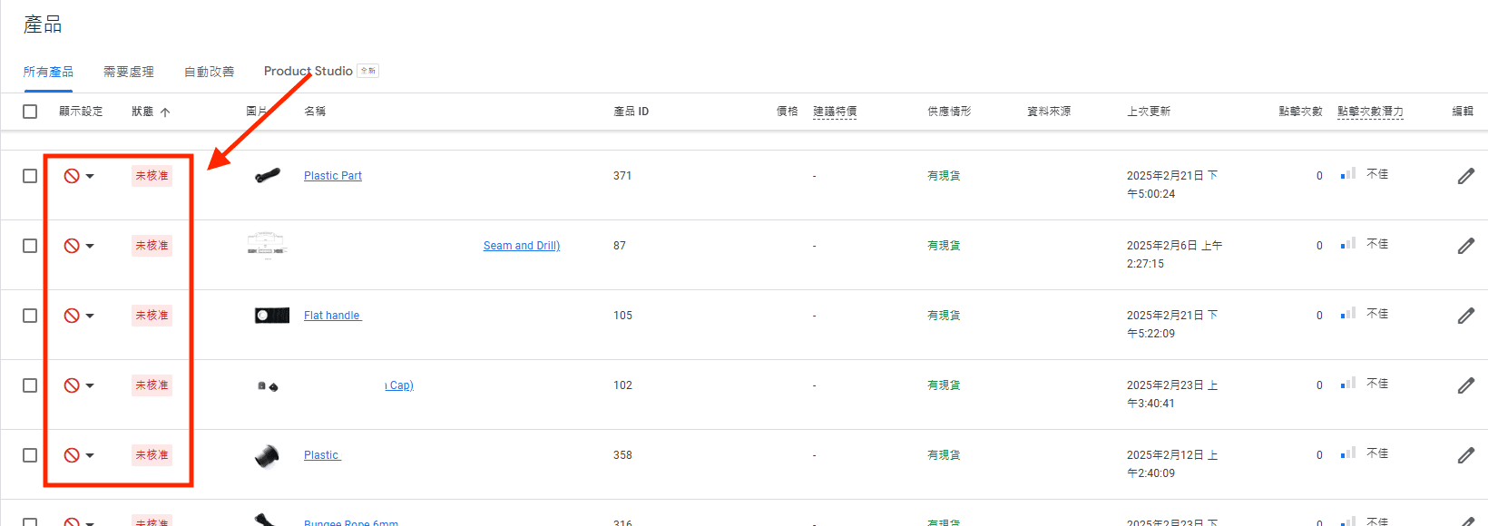Click edit pencil for product ID 358
The image size is (1488, 526).
point(1466,455)
